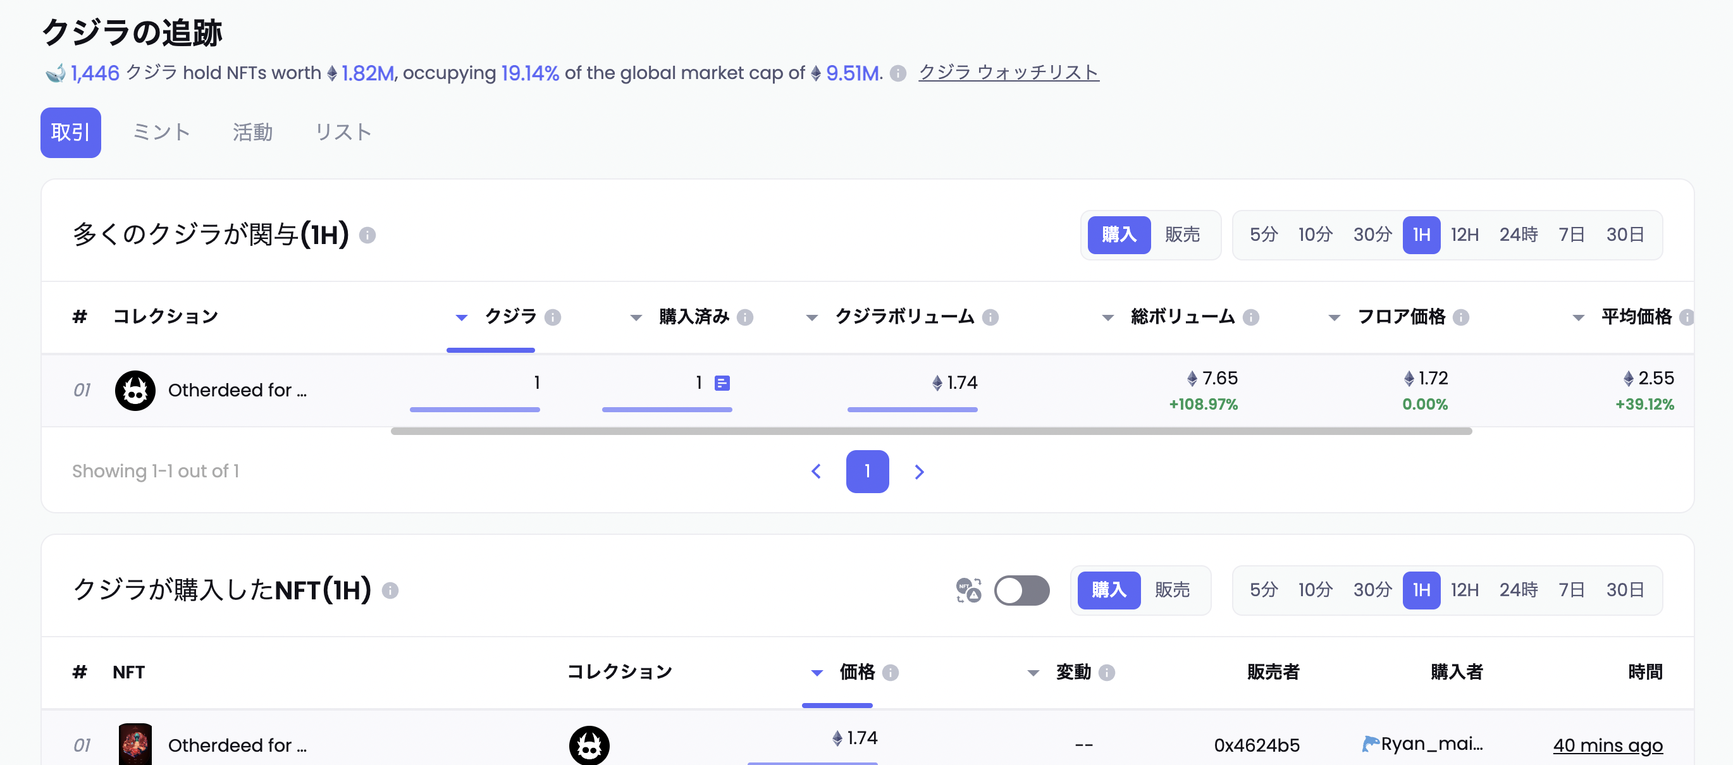Sort by 総ボリューム column arrow
1733x765 pixels.
(1107, 317)
